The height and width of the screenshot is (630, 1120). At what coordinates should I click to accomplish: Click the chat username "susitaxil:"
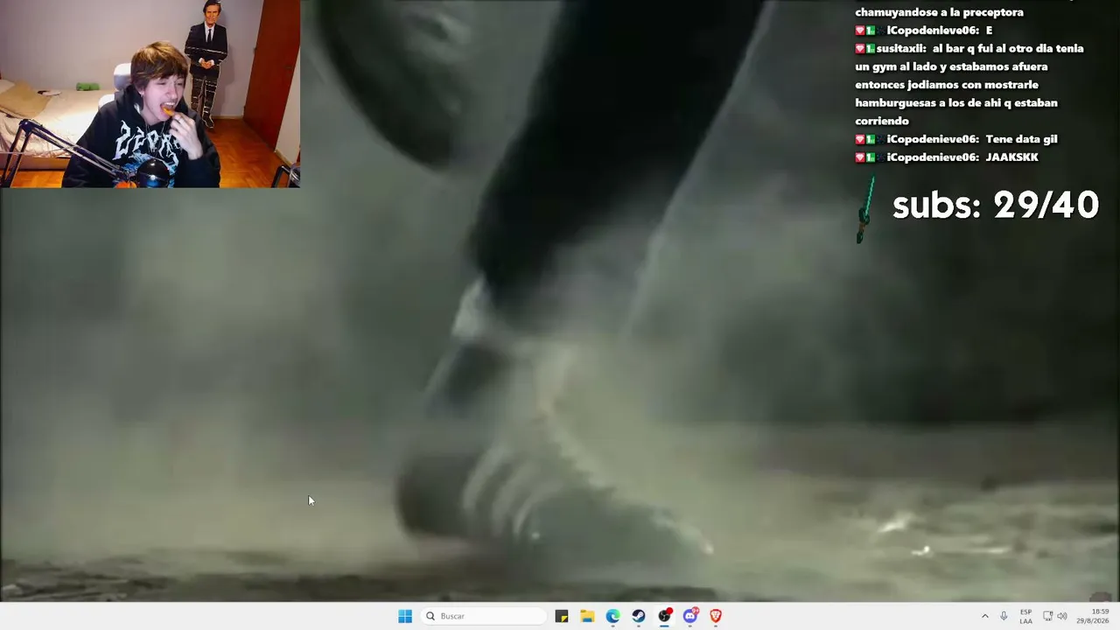903,48
